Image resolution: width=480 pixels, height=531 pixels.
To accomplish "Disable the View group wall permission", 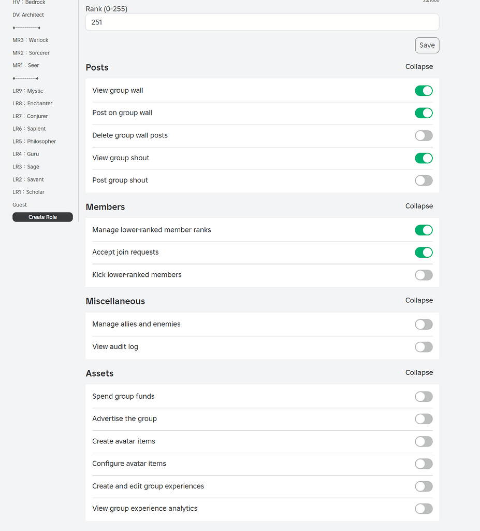I will [x=424, y=90].
